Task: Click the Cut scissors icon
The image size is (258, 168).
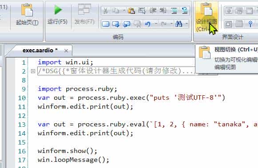Action: pyautogui.click(x=106, y=11)
